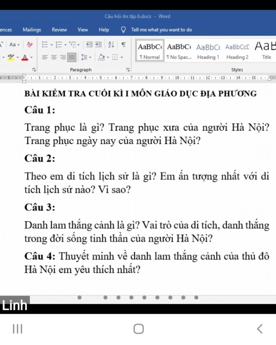This screenshot has width=276, height=345.
Task: Open shading color dropdown arrow
Action: coord(108,57)
